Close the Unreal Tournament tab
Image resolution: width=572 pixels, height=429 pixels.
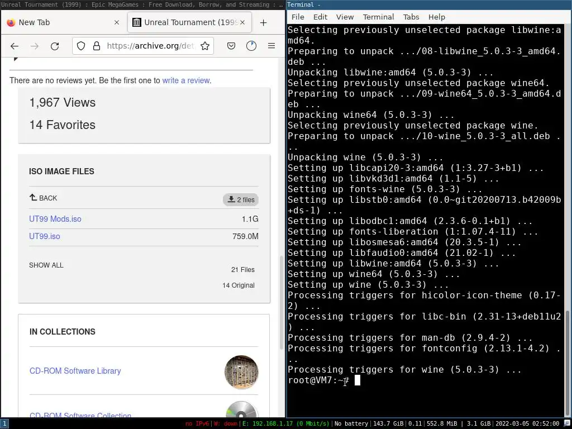click(x=242, y=22)
